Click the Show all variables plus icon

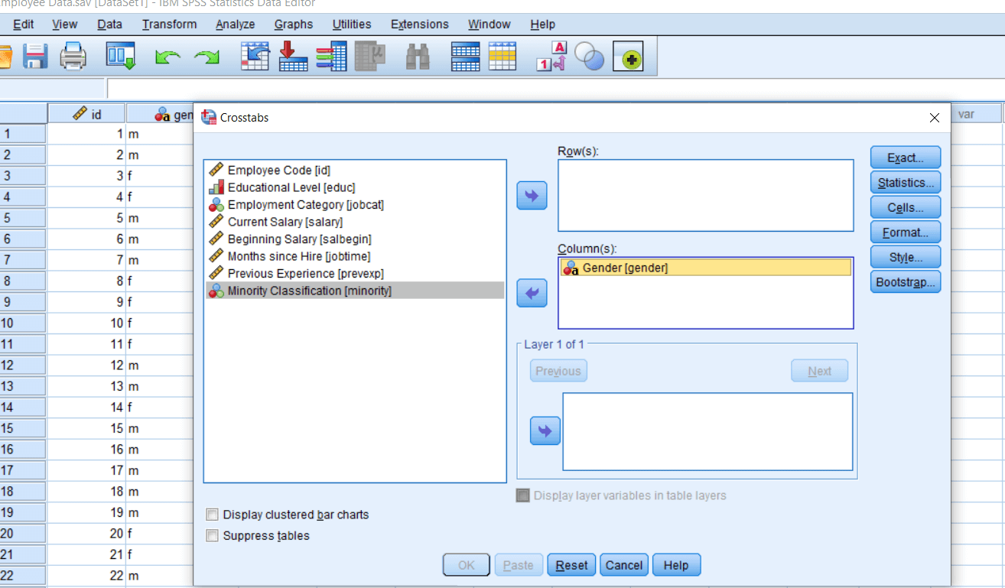[629, 57]
